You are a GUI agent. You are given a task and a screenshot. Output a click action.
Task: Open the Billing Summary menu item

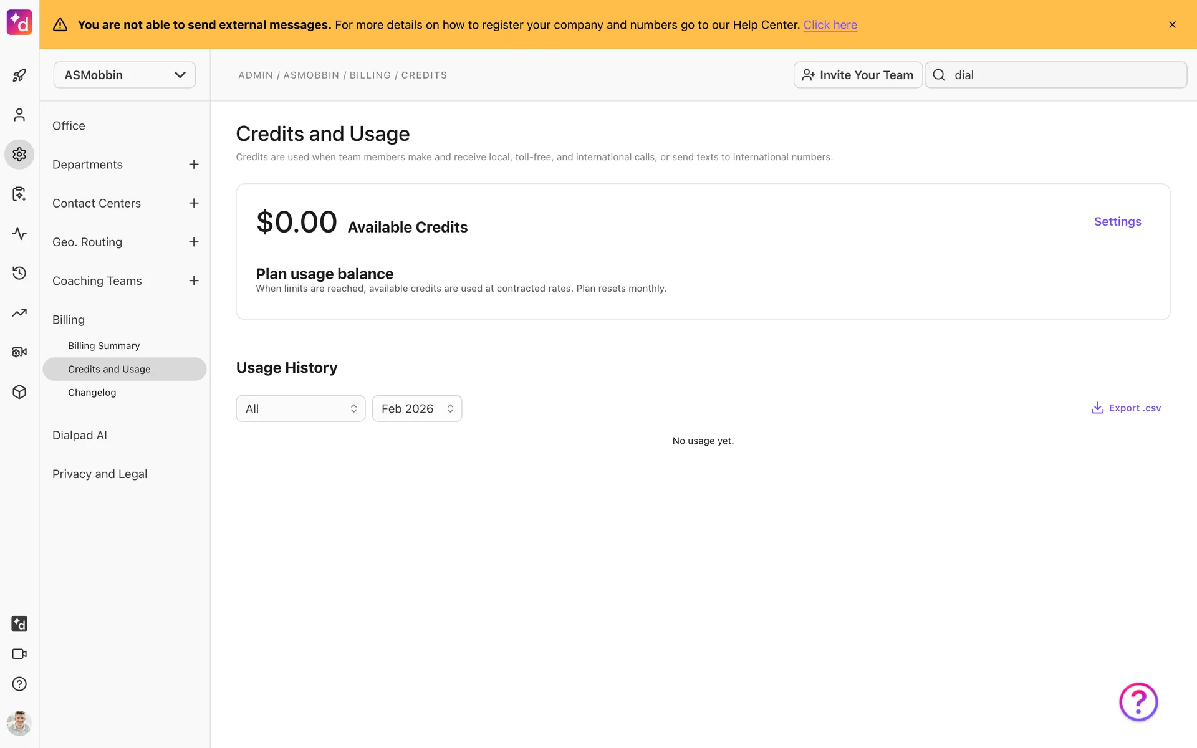pyautogui.click(x=103, y=346)
